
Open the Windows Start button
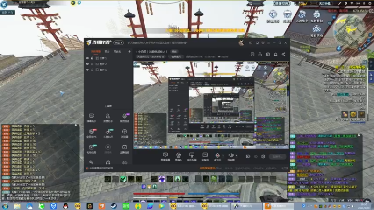click(x=5, y=206)
